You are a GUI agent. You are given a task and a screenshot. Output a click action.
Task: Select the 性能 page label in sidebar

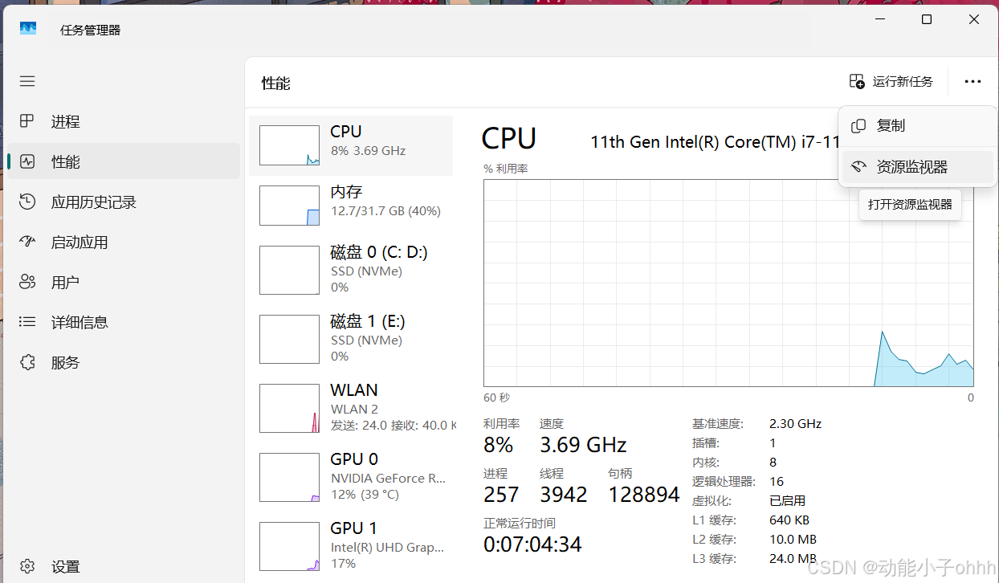pos(66,161)
